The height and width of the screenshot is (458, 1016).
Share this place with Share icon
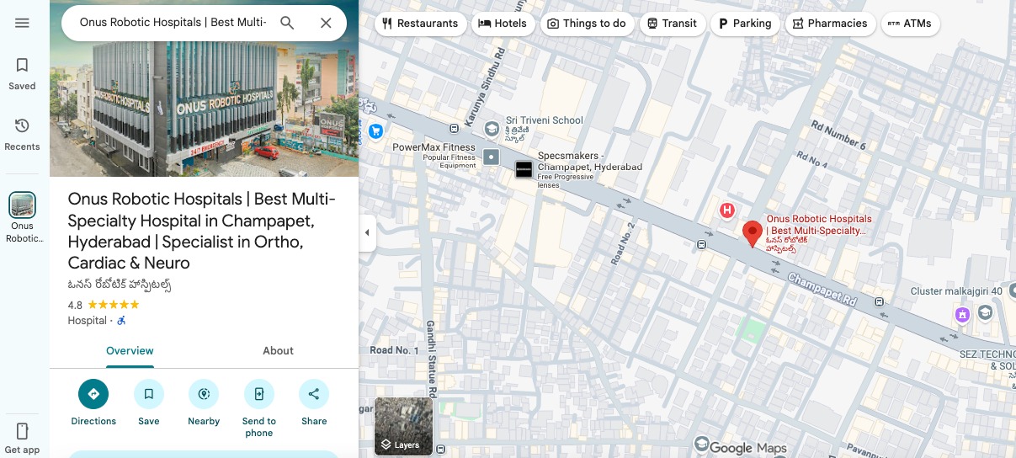314,394
